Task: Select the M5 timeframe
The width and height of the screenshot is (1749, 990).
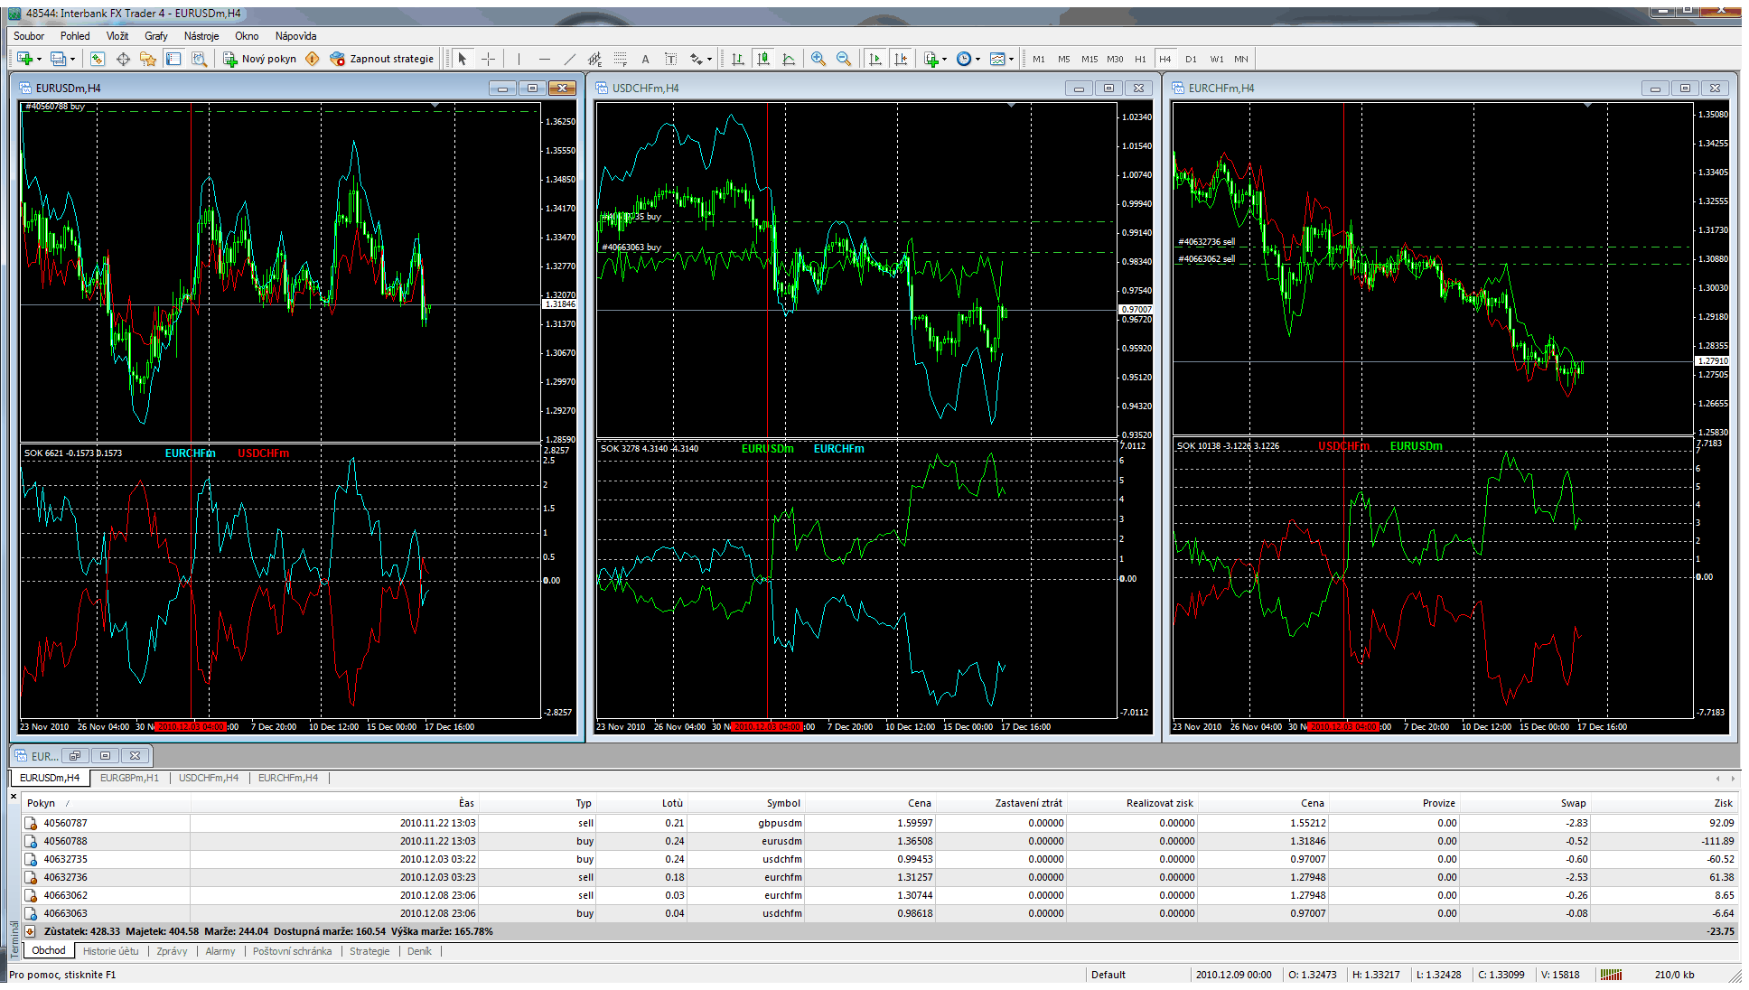Action: (x=1064, y=59)
